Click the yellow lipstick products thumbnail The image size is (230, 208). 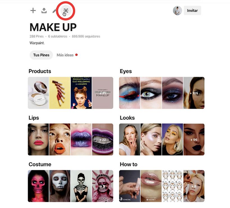click(60, 93)
